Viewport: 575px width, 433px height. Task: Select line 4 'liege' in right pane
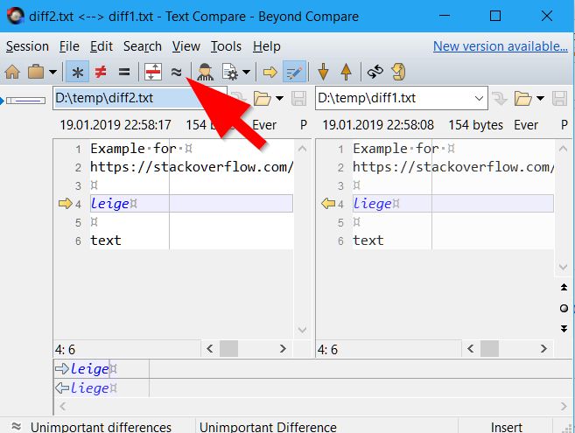tap(452, 204)
